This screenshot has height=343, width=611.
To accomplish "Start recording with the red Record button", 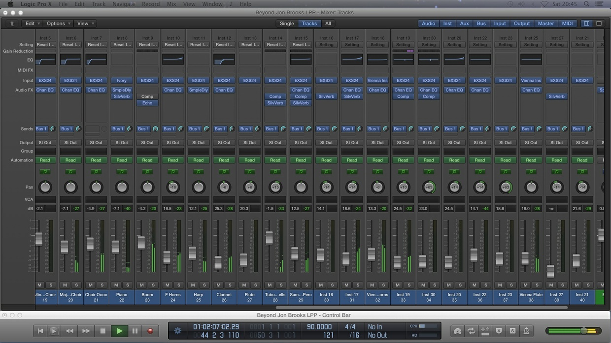I will pyautogui.click(x=150, y=331).
